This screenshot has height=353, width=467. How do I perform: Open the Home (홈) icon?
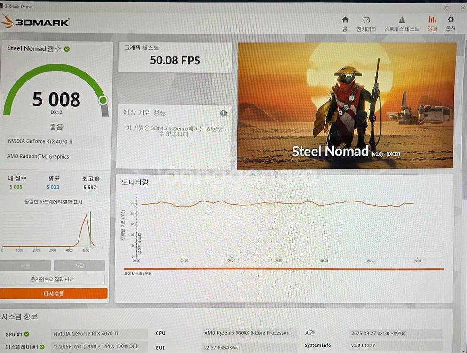pos(345,20)
